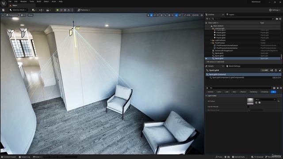This screenshot has height=159, width=283.
Task: Adjust camera speed in viewport toolbar
Action: point(195,15)
